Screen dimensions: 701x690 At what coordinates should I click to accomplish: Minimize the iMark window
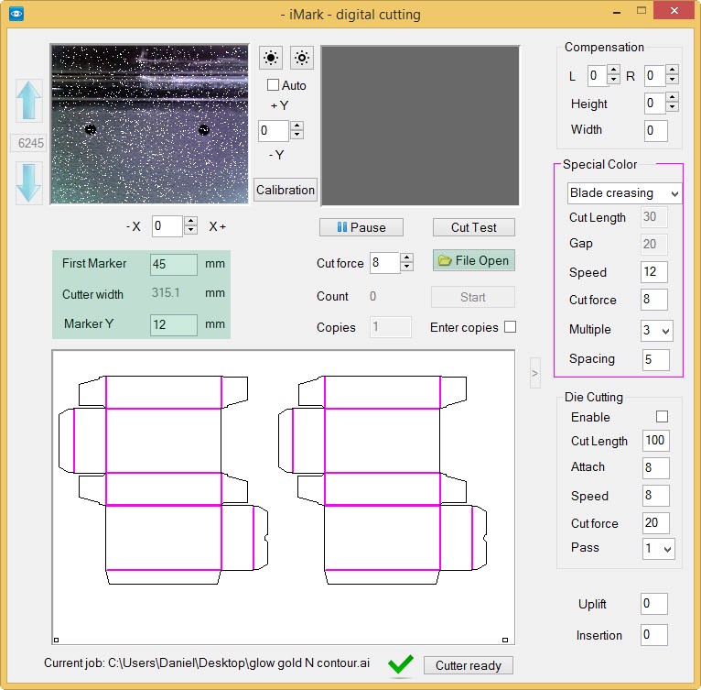click(617, 12)
